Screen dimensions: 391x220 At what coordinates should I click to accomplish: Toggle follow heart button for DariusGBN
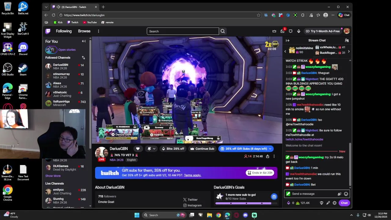coord(138,149)
